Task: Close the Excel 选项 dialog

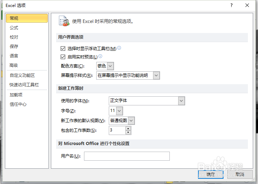Action: (247, 6)
